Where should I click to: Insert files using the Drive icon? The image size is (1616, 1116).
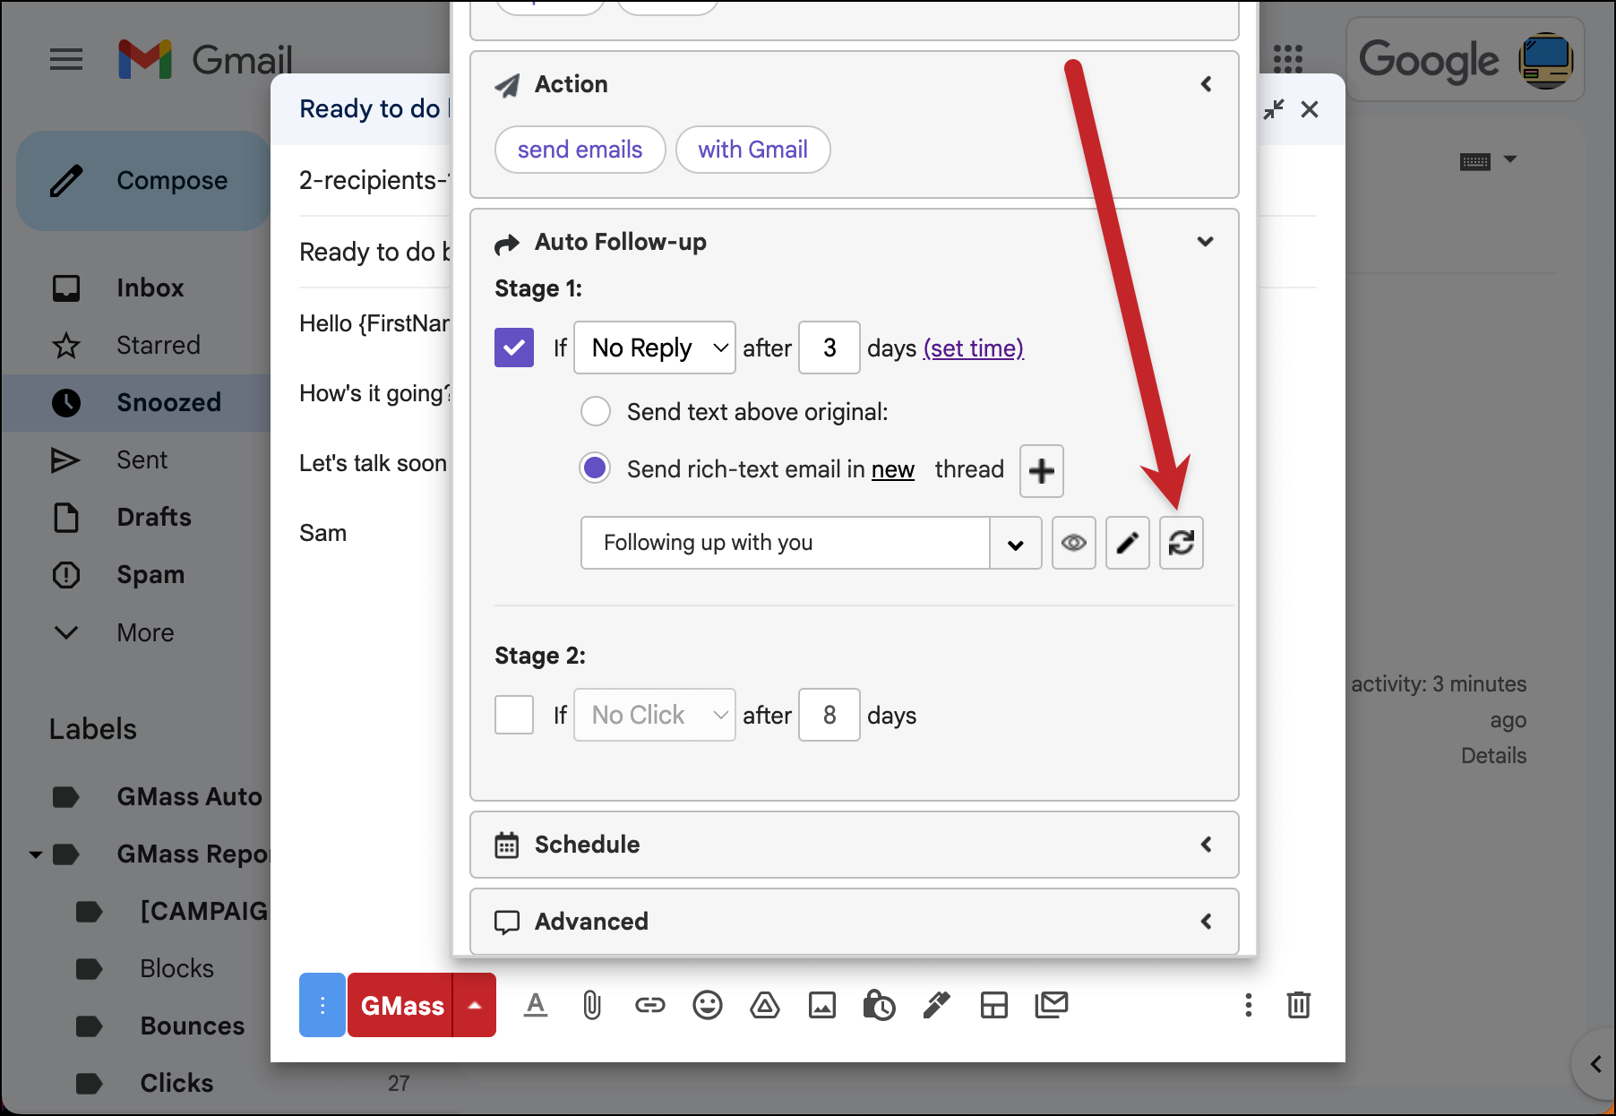point(764,1005)
